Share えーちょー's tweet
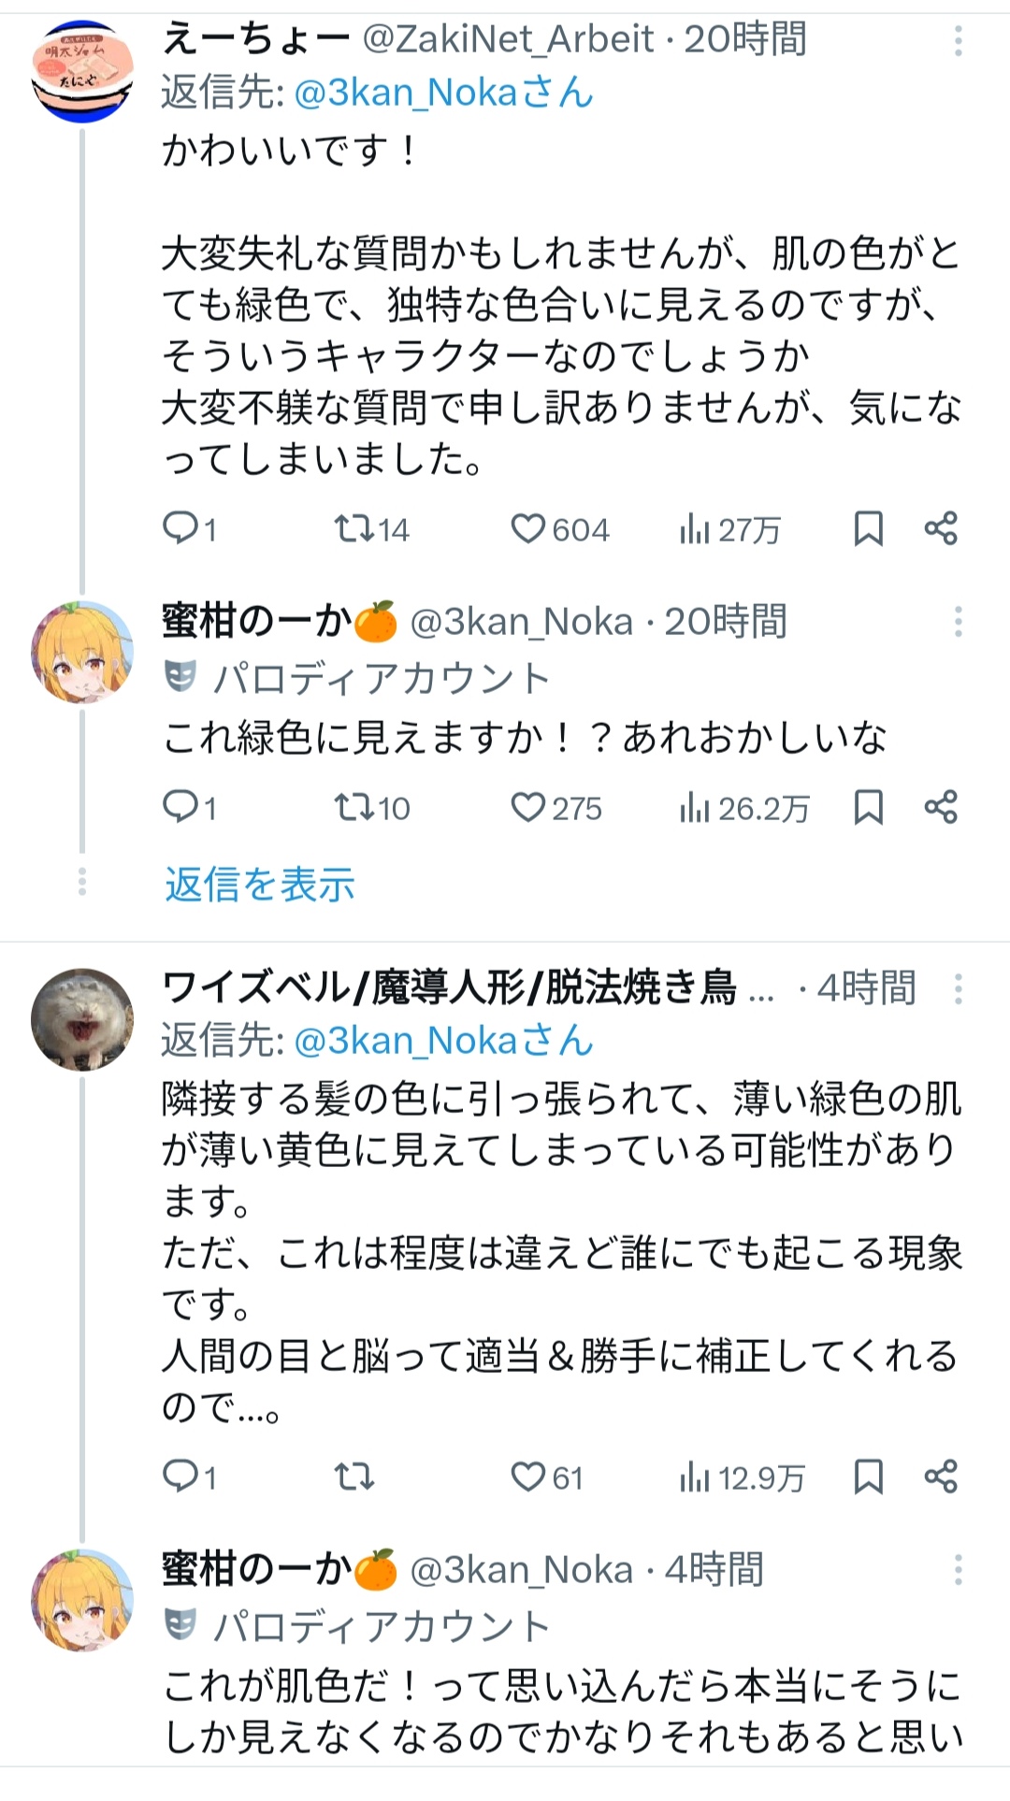The image size is (1010, 1801). tap(941, 529)
